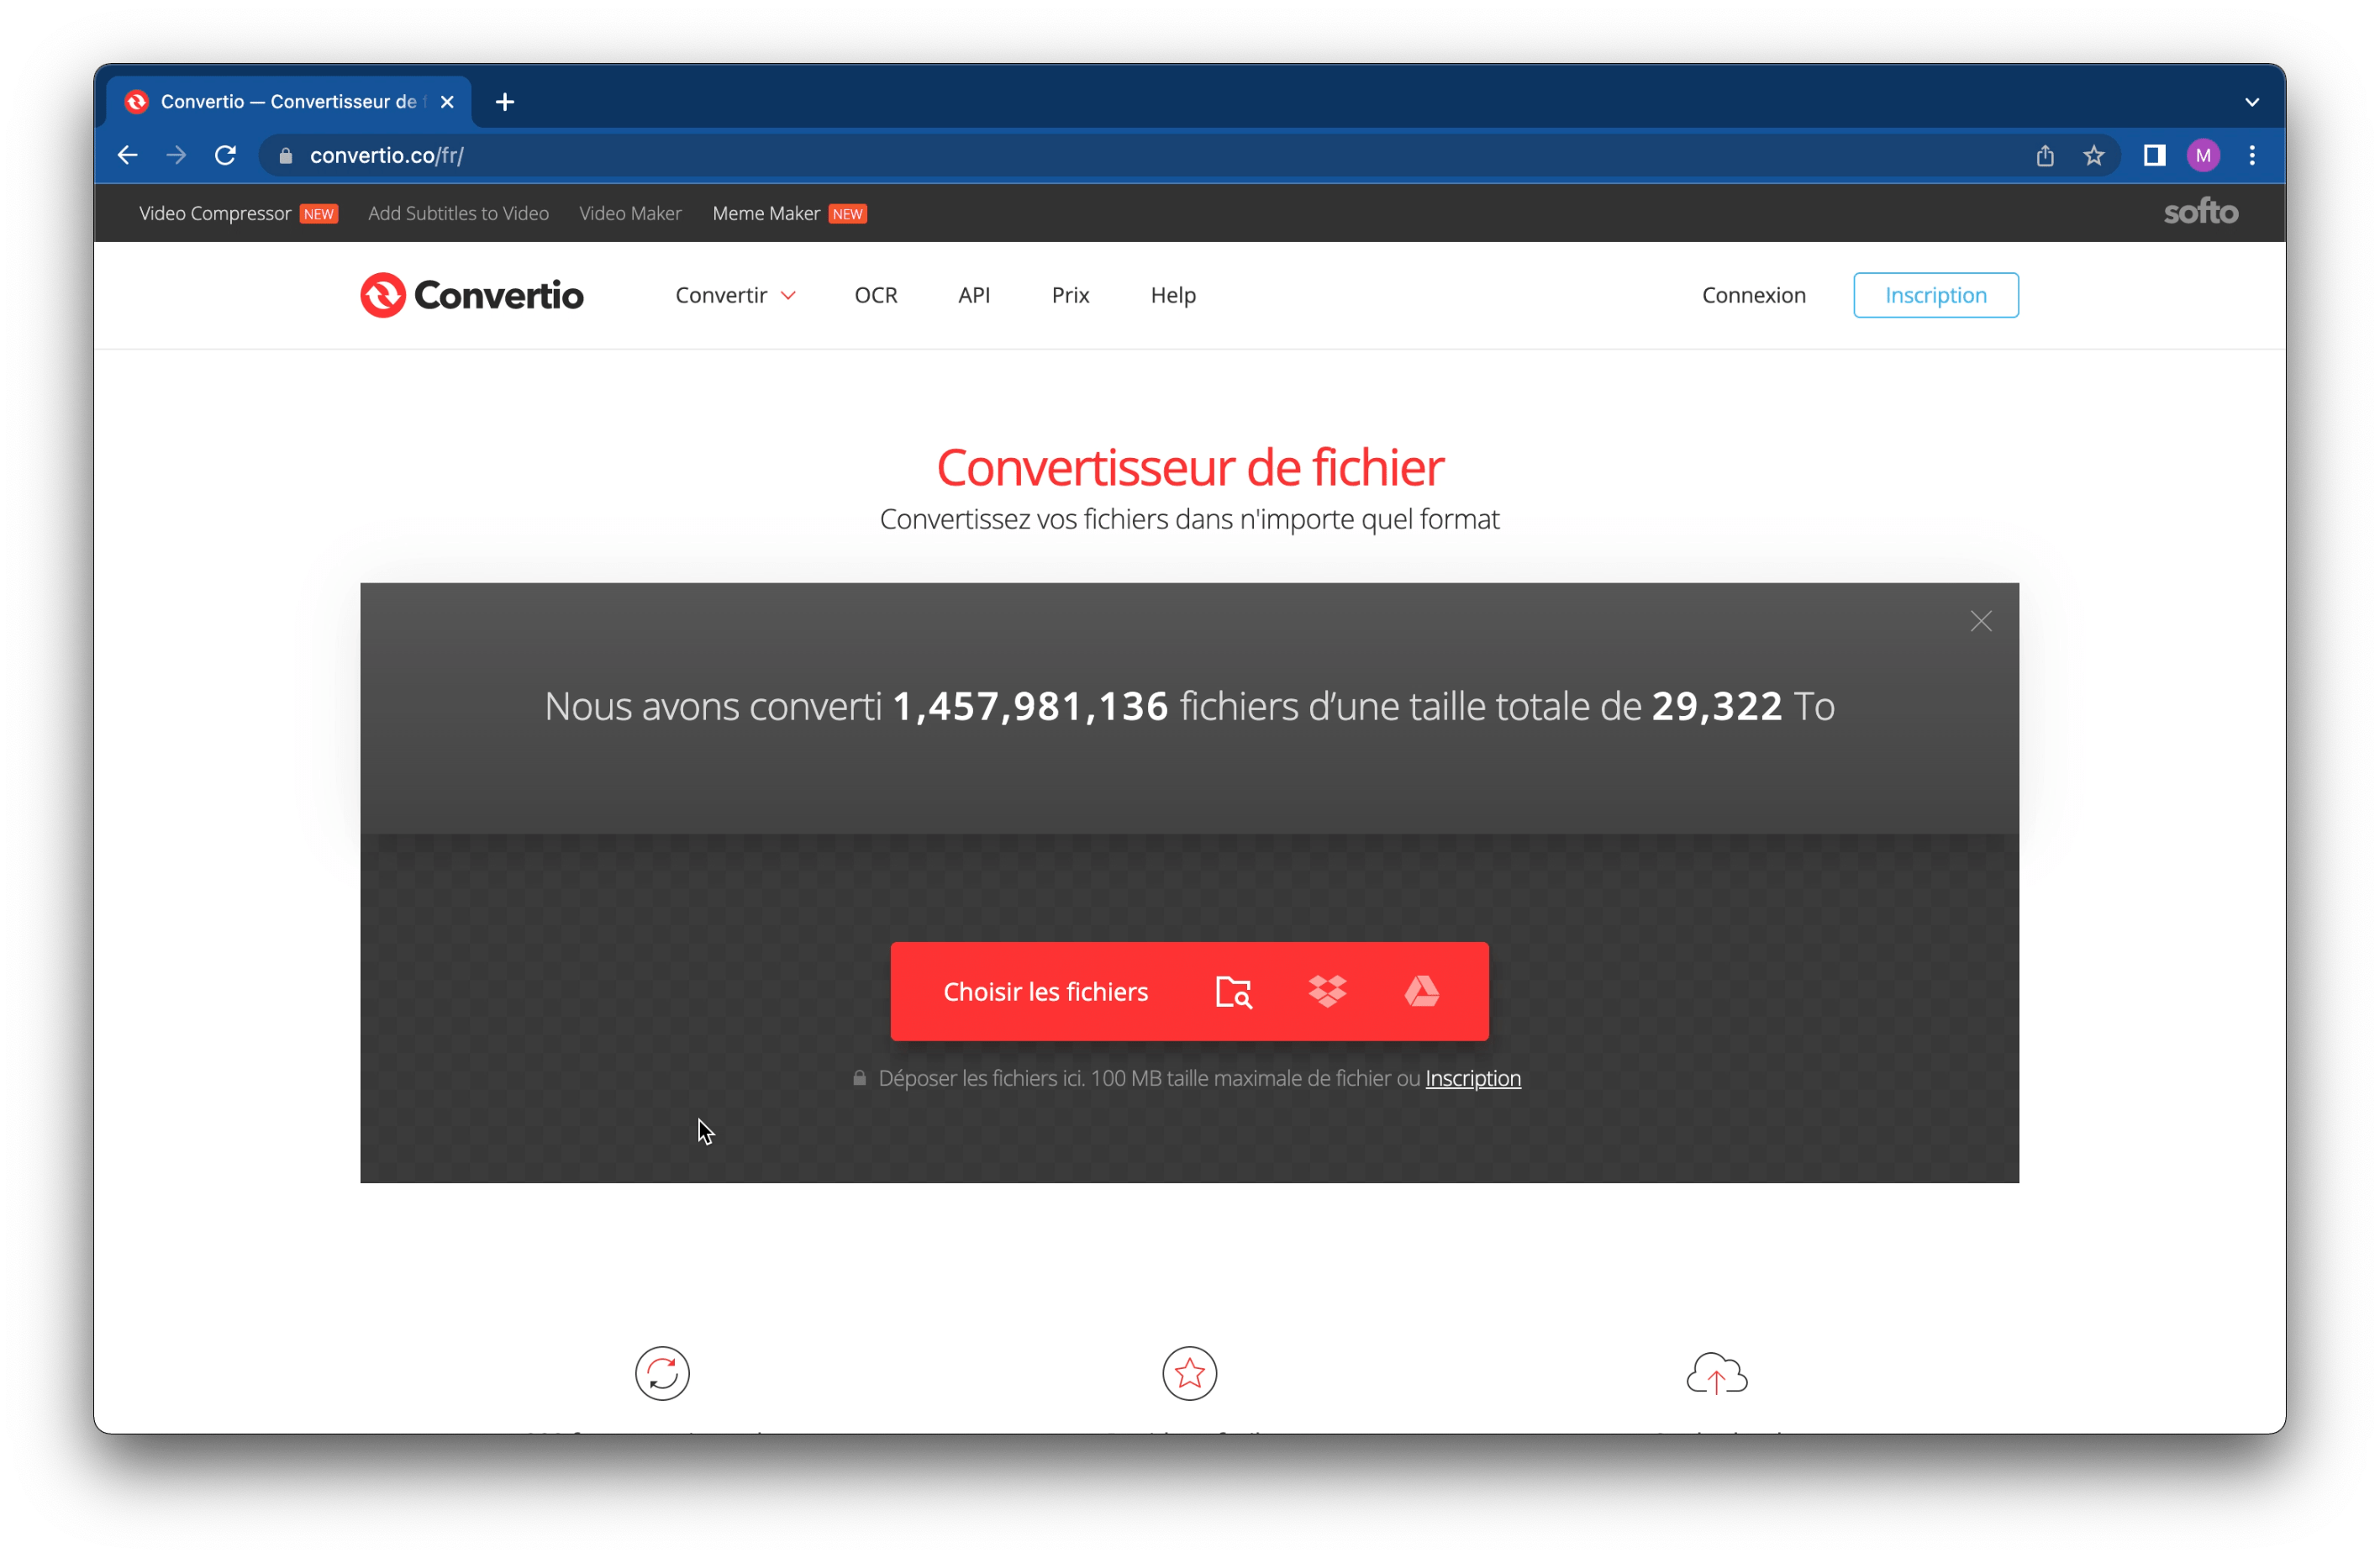
Task: View the site security lock info
Action: [x=286, y=155]
